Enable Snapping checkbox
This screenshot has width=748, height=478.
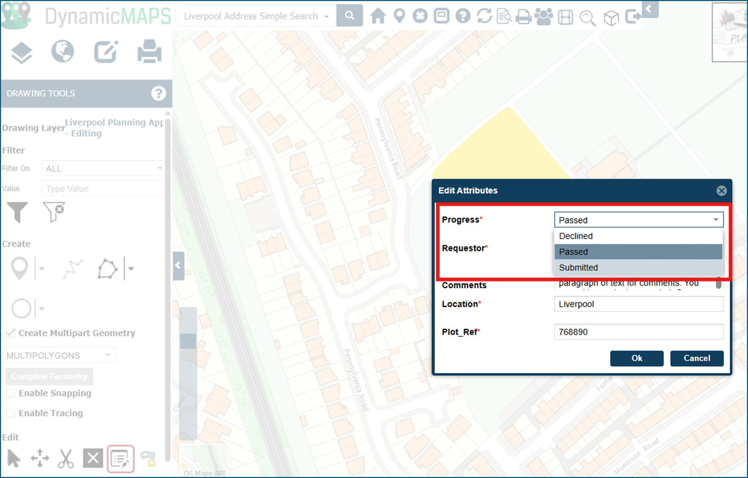point(9,394)
